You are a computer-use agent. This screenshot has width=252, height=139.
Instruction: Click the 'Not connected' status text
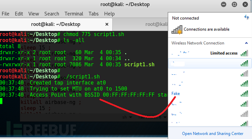coord(186,18)
